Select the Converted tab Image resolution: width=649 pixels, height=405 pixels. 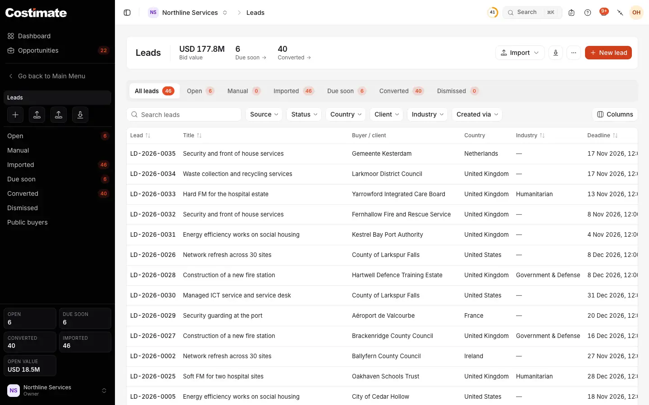pyautogui.click(x=401, y=91)
